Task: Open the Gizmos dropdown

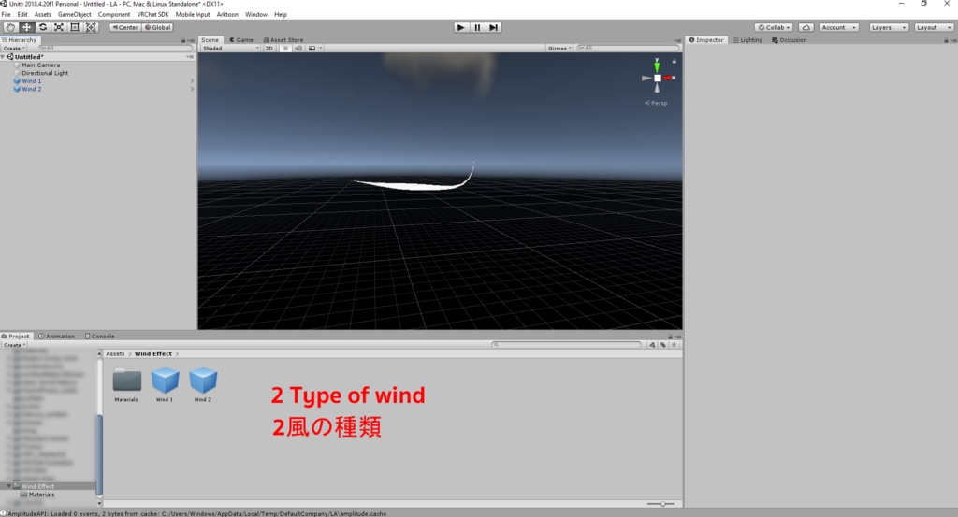Action: click(559, 48)
